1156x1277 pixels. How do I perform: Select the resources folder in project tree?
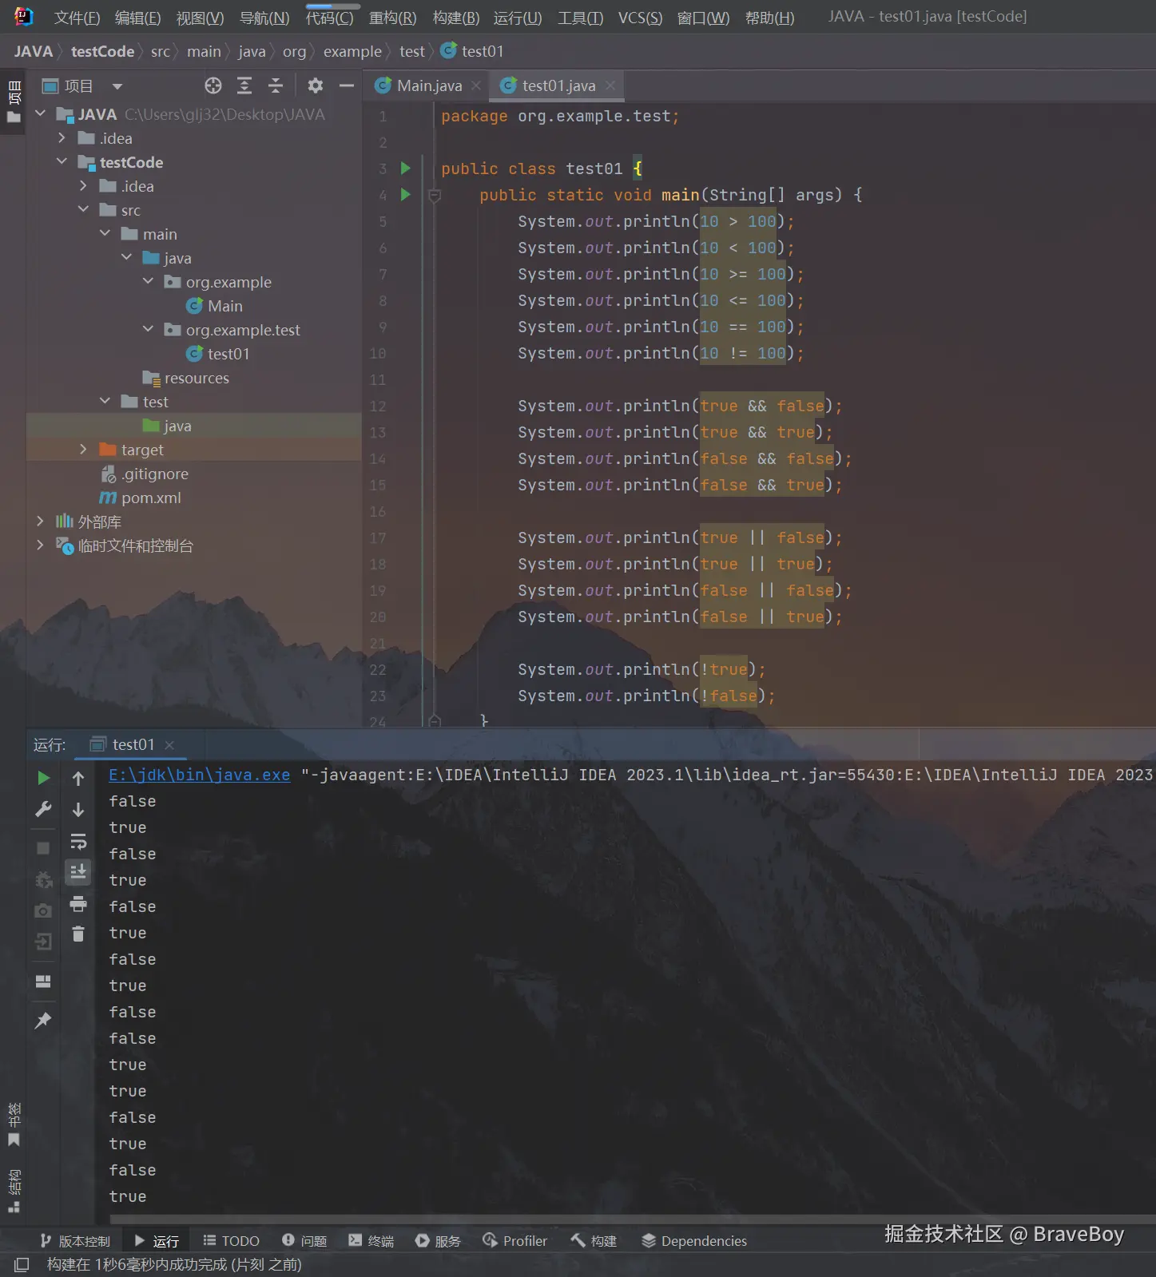pos(186,378)
